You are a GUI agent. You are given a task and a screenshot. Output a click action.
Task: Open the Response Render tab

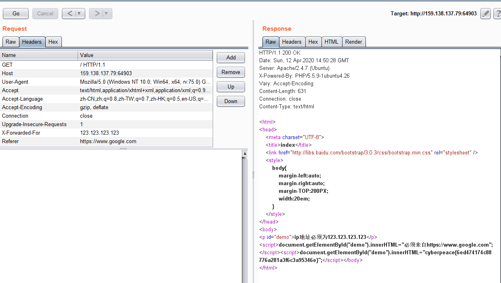click(354, 42)
